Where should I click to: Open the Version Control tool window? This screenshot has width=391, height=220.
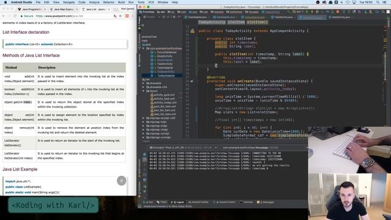[224, 202]
